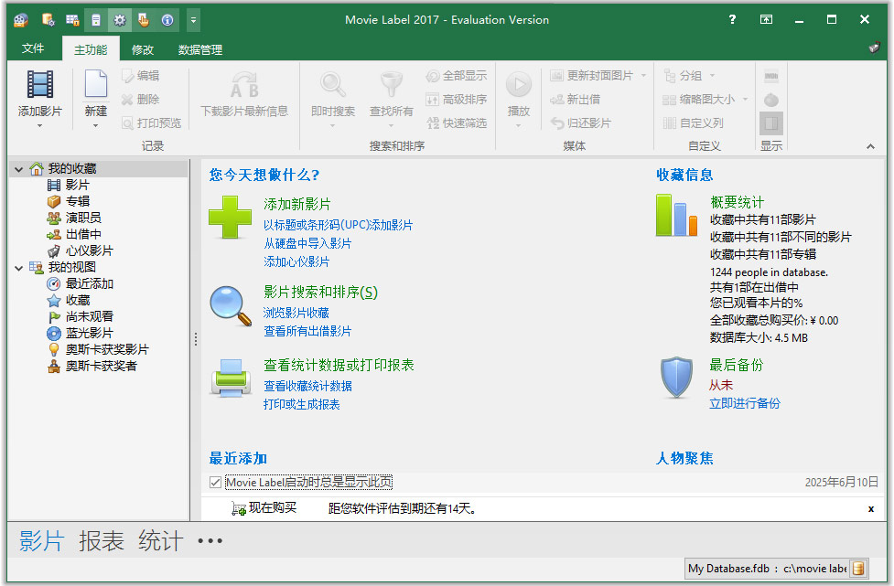Click the Download latest movie info AB icon
Image resolution: width=894 pixels, height=586 pixels.
(244, 84)
